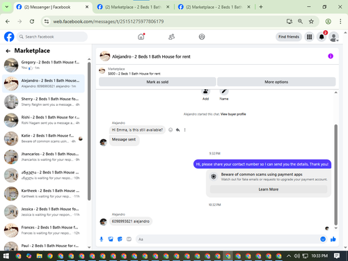Image resolution: width=348 pixels, height=261 pixels.
Task: Click the conversation pane scrollbar
Action: pyautogui.click(x=335, y=175)
